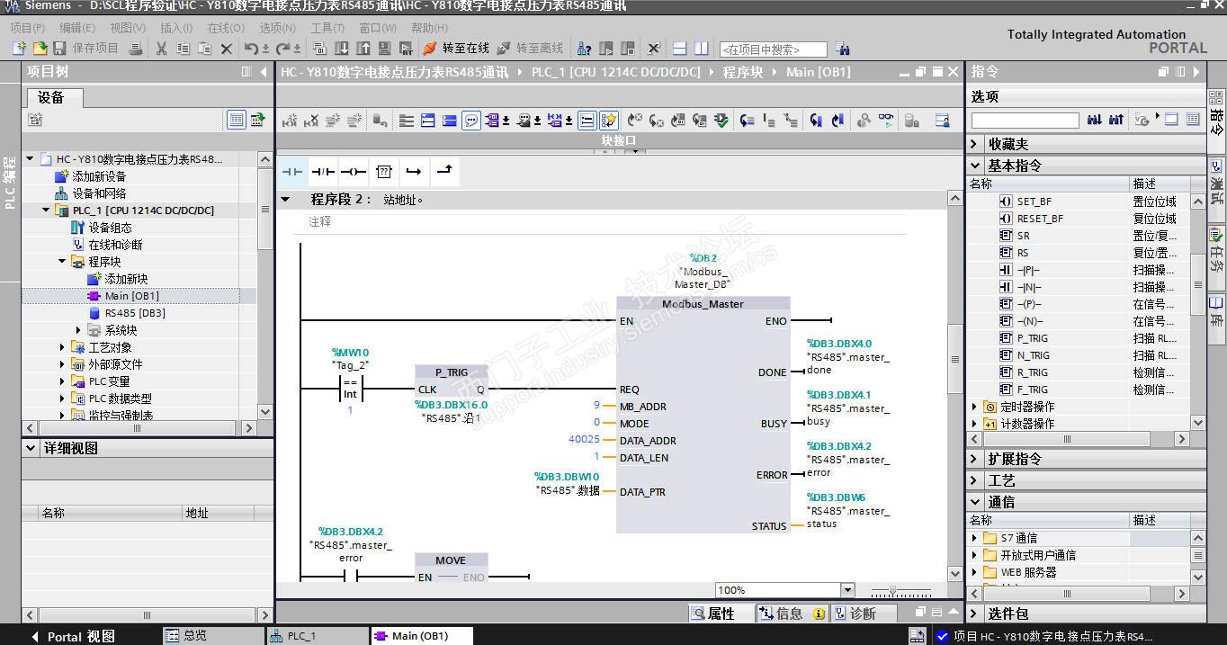The image size is (1227, 645).
Task: Split editor space horizontally icon
Action: click(680, 49)
